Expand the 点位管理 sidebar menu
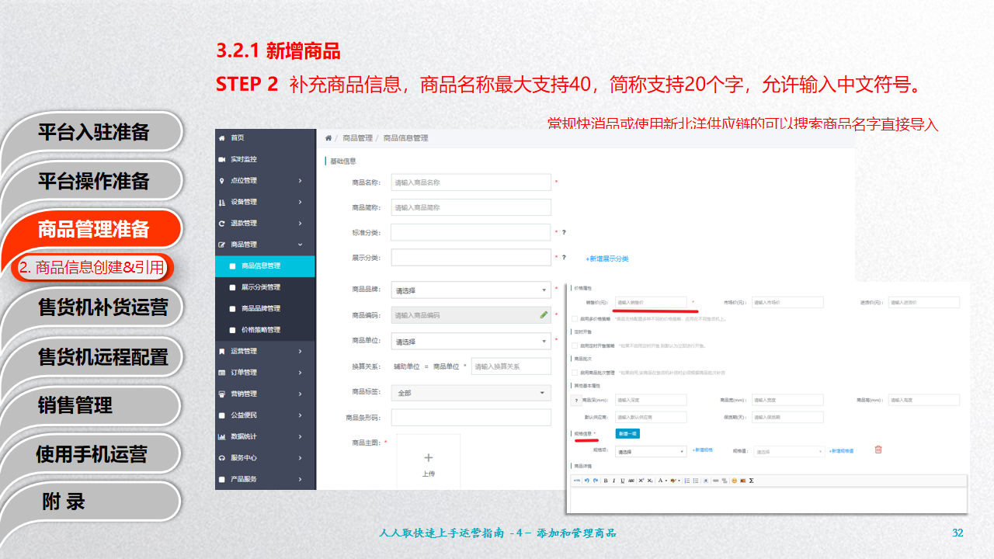Screen dimensions: 994x559 point(266,181)
